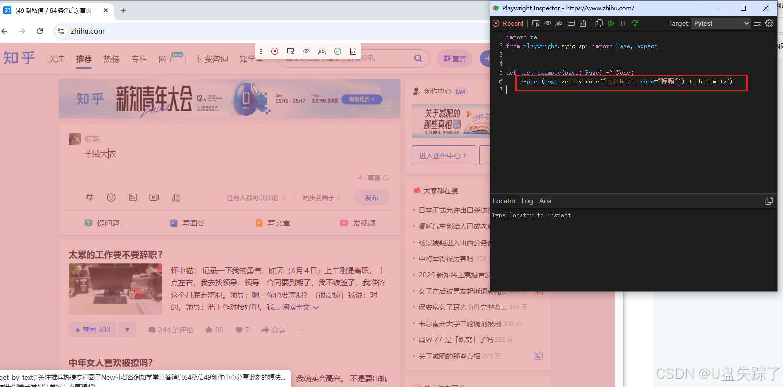Open the 热榜 navigation tab

pyautogui.click(x=112, y=59)
